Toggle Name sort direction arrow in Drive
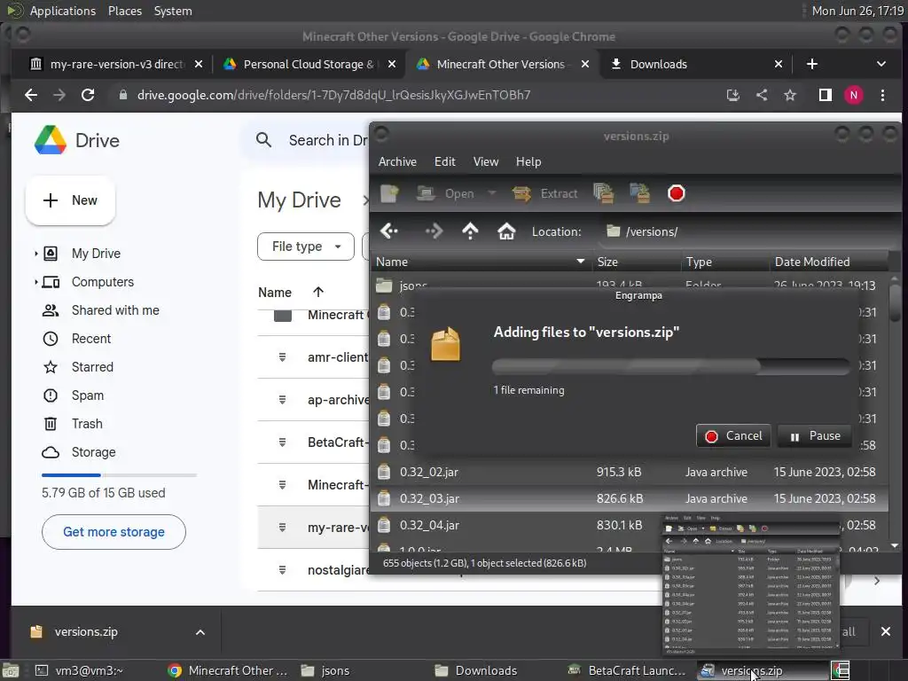 (318, 292)
